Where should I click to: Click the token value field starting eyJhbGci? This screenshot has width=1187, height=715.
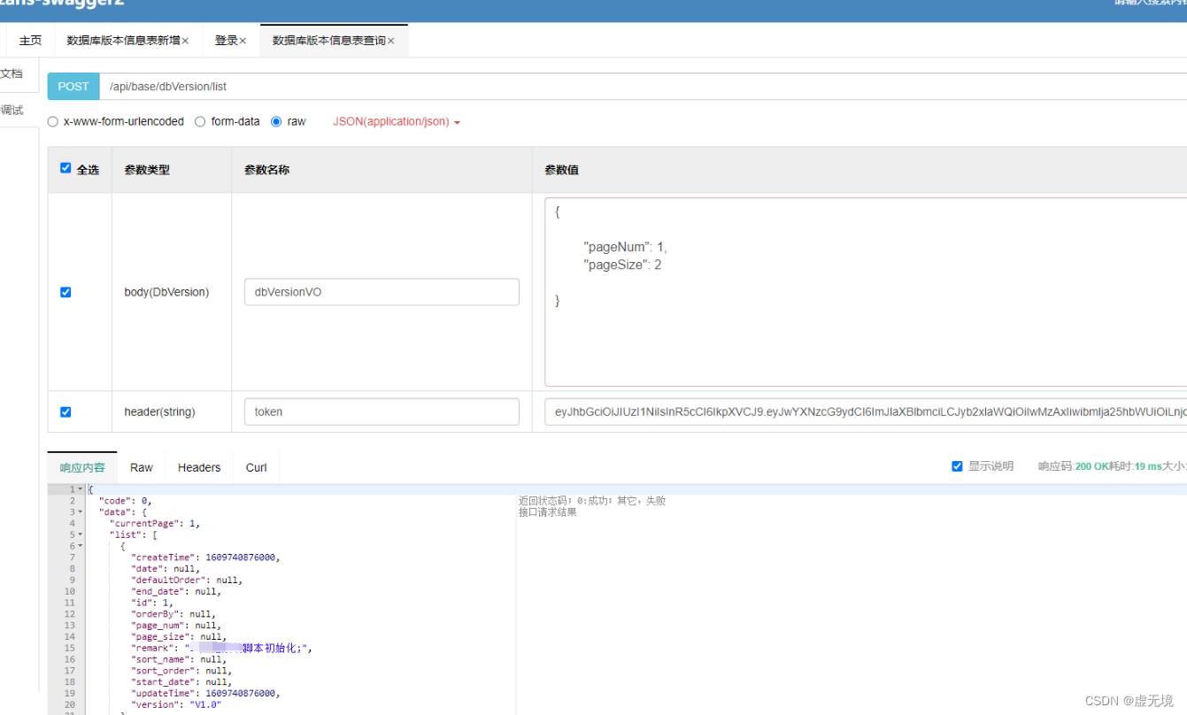(x=866, y=411)
